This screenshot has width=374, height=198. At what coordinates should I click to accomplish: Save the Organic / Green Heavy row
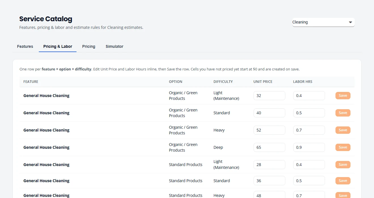(x=343, y=130)
